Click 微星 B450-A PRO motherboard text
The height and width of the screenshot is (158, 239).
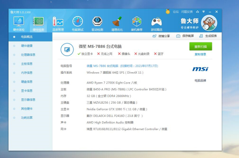[x=126, y=89]
